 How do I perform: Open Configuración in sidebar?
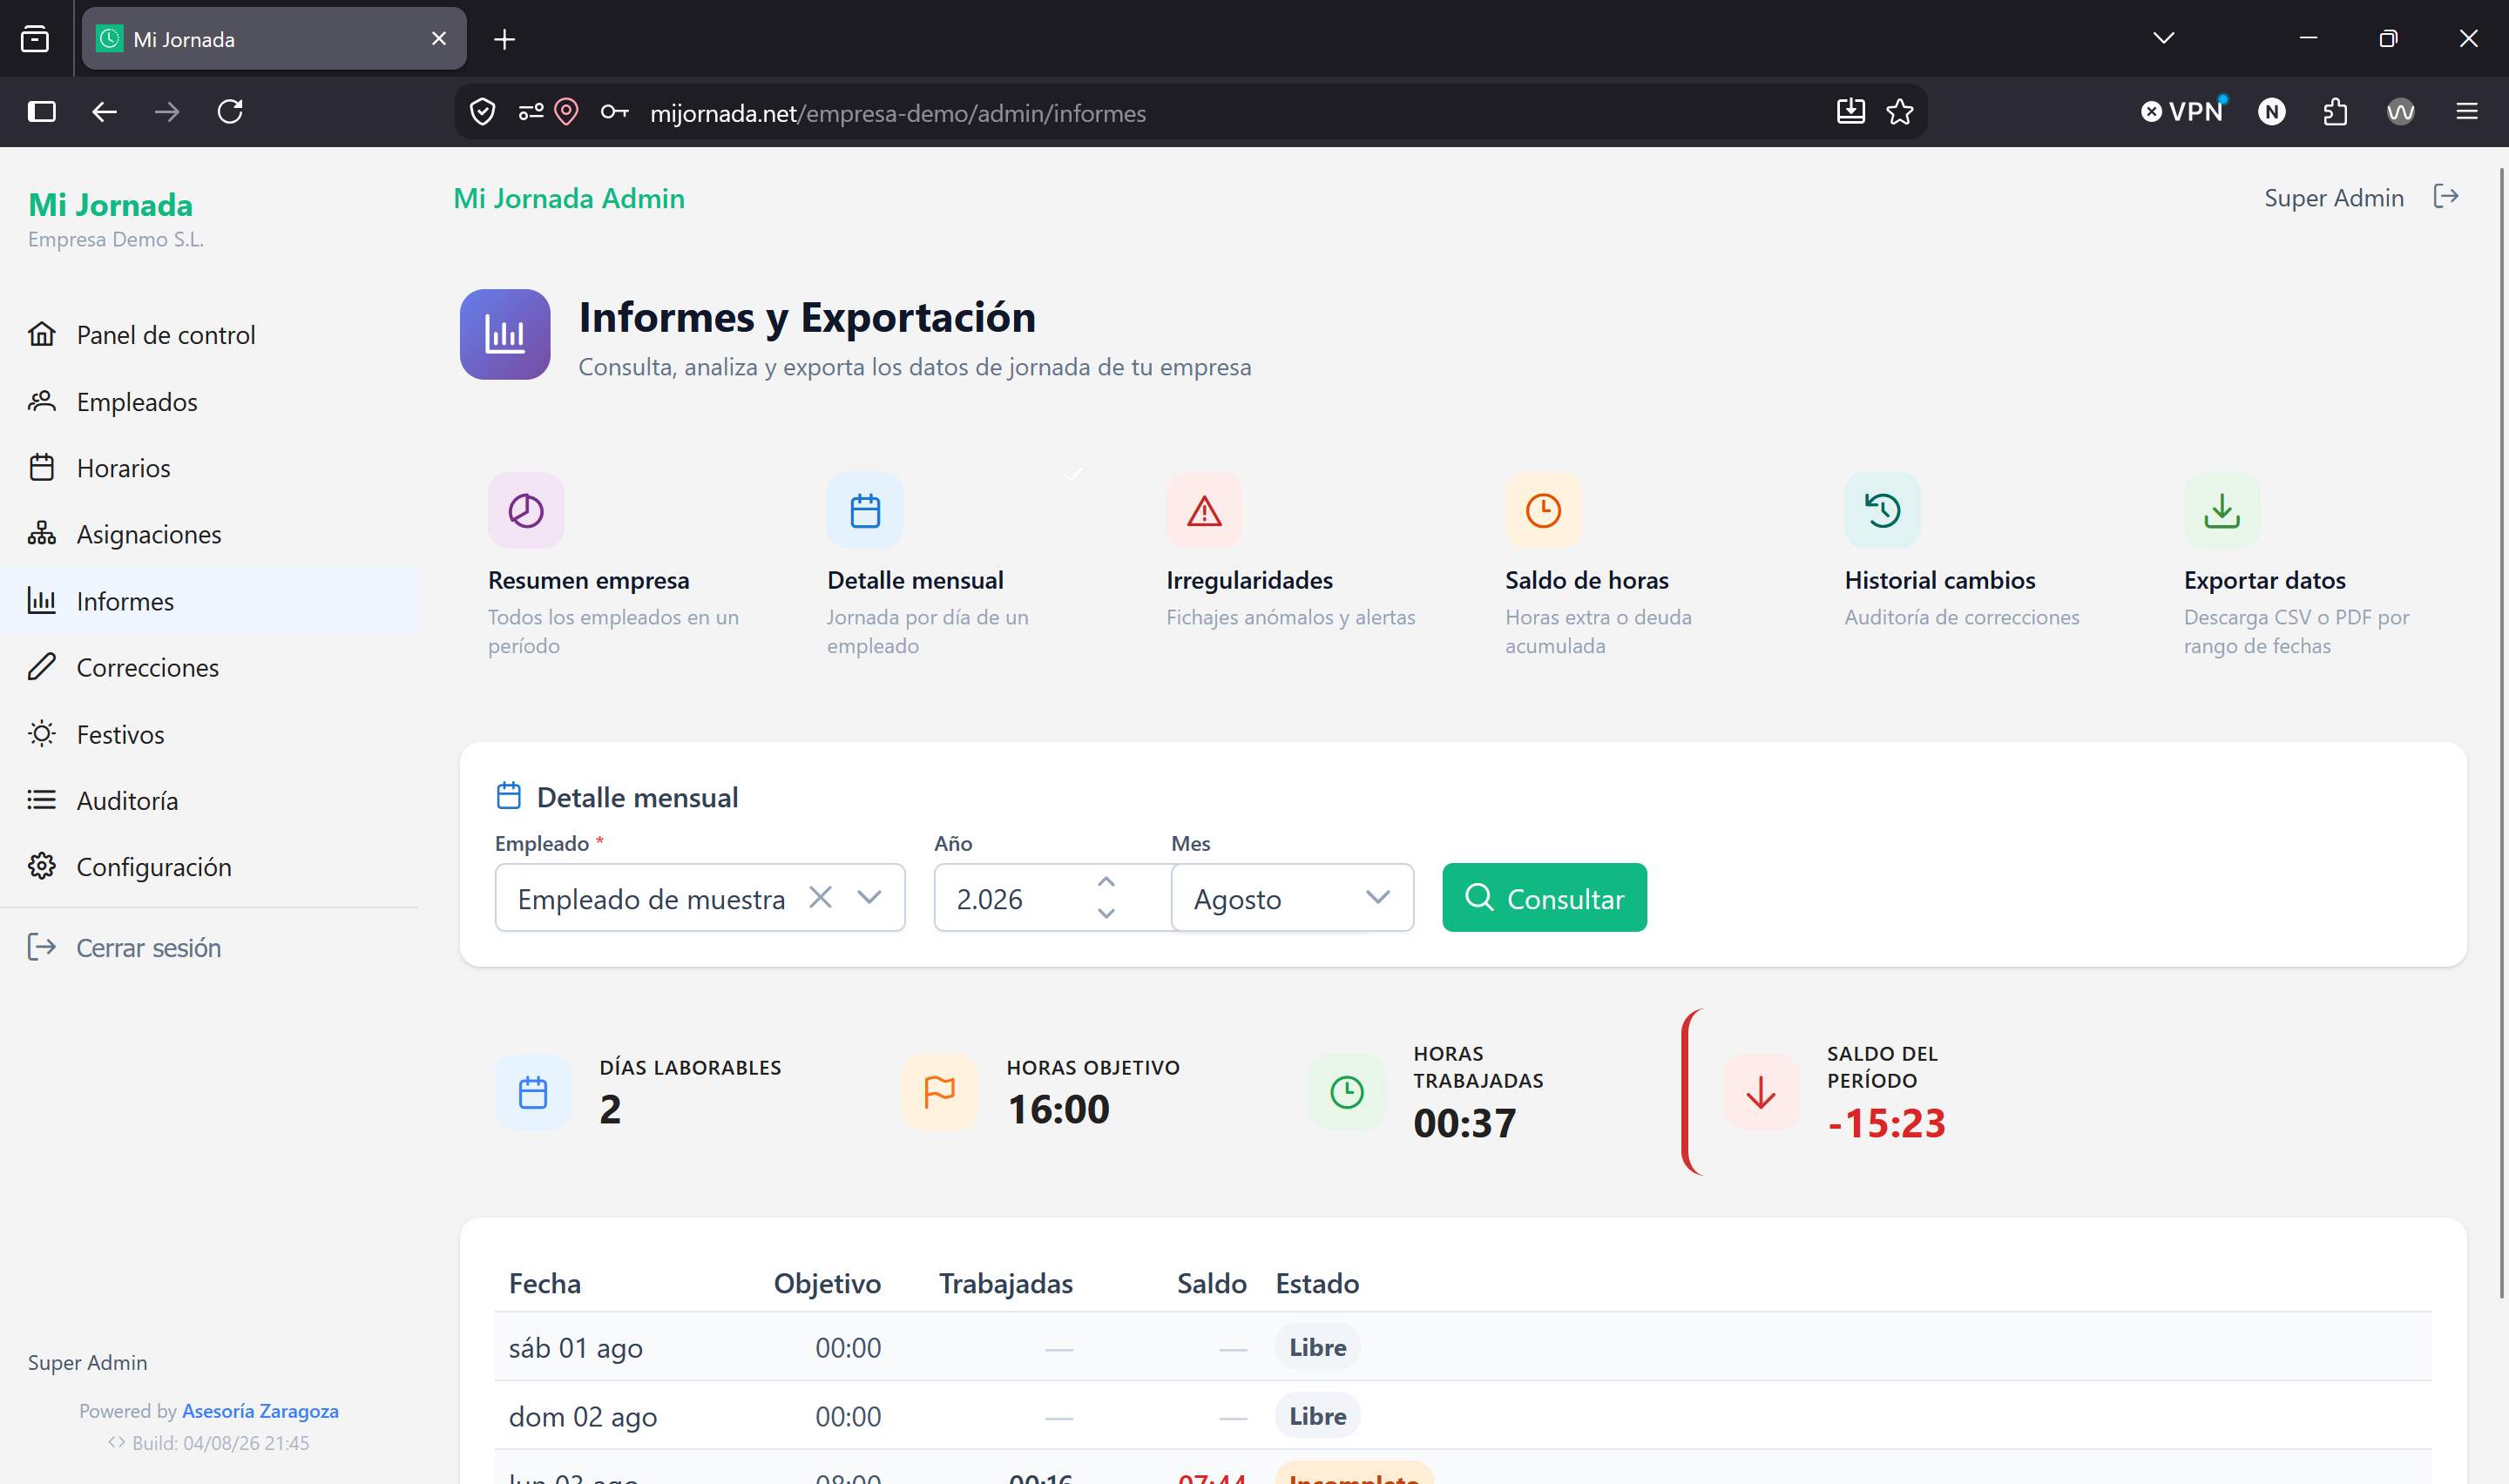209,866
